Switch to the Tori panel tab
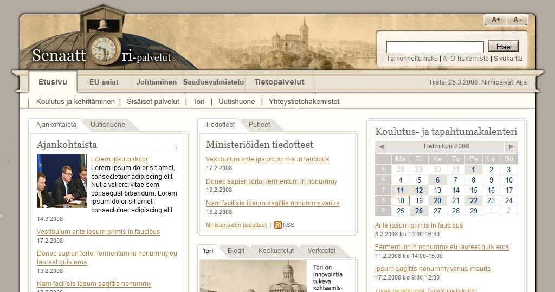555x292 pixels. point(208,251)
